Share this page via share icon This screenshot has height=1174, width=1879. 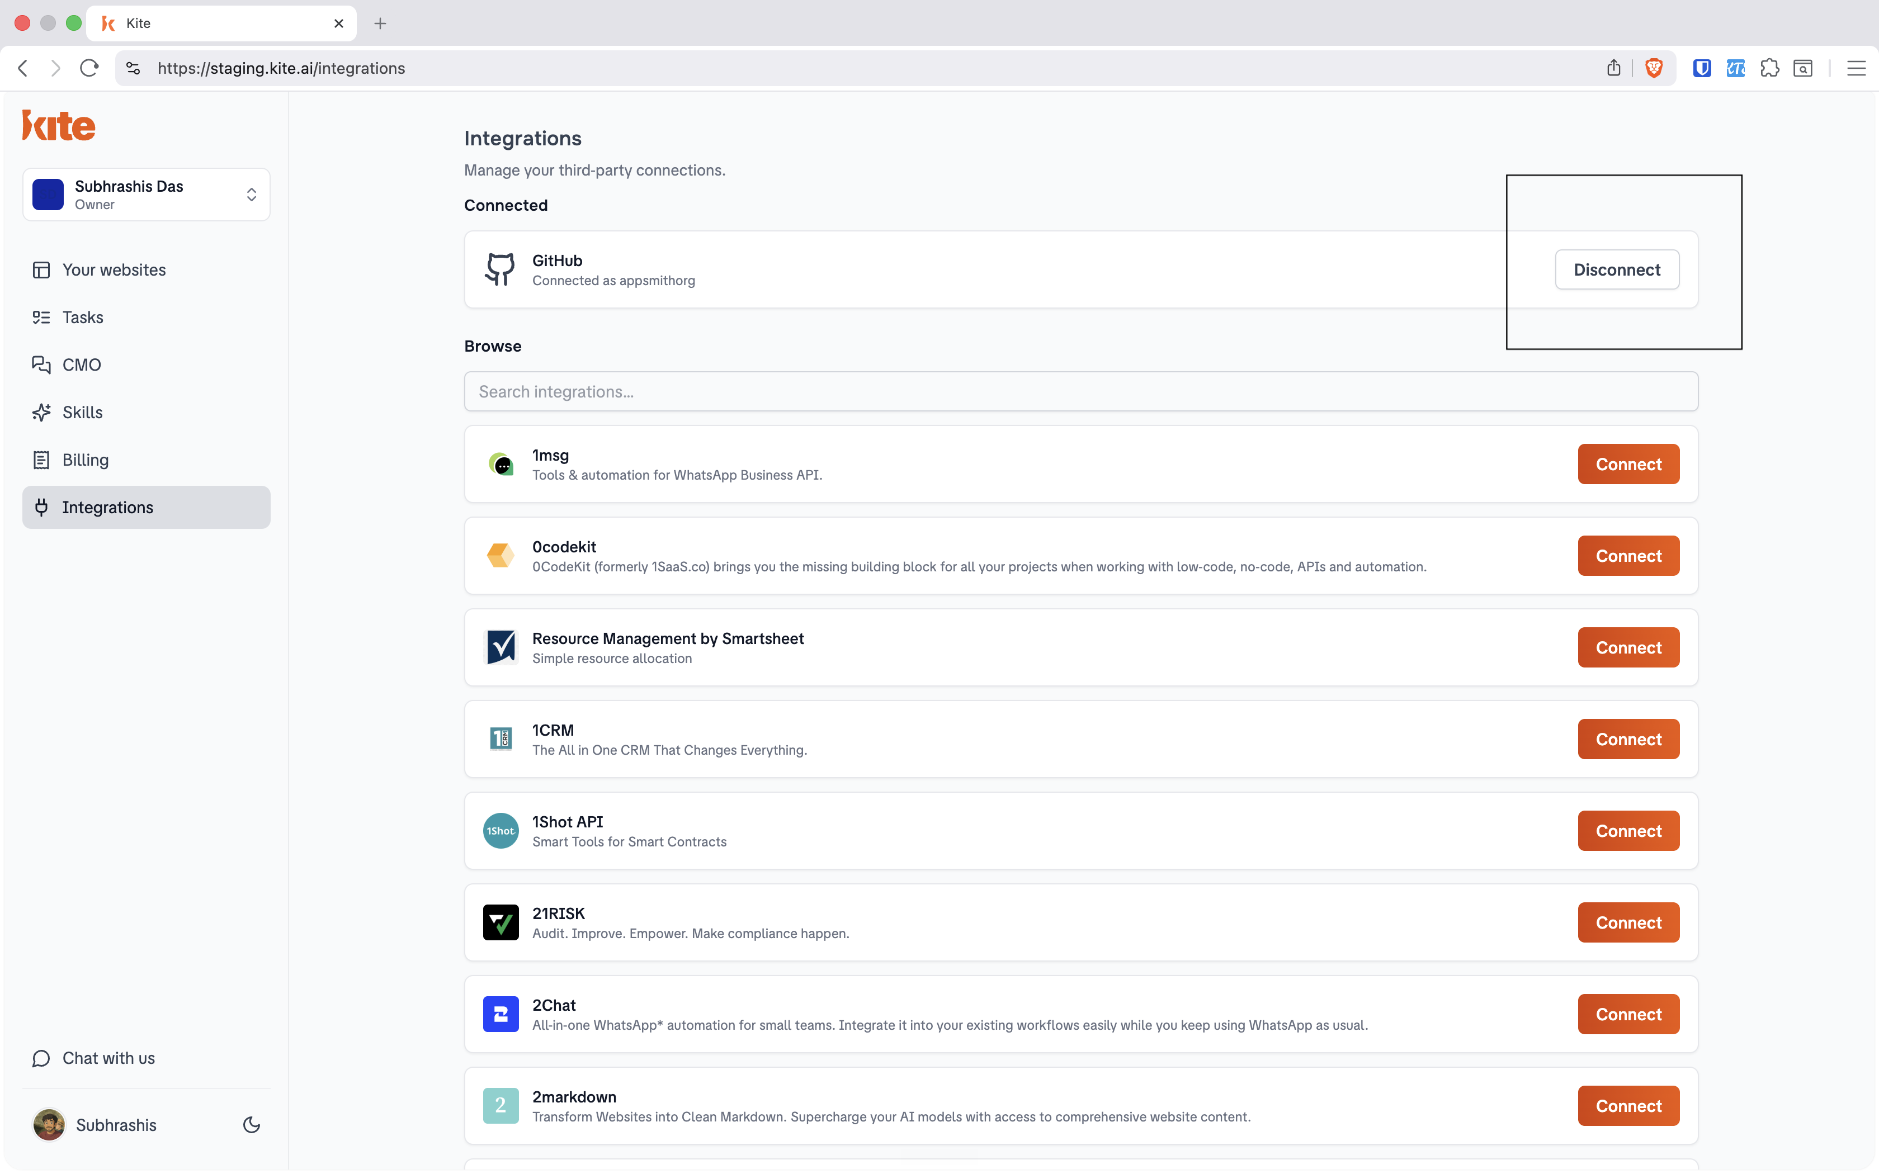[x=1613, y=68]
